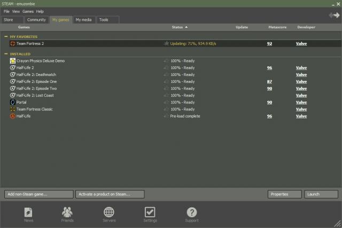This screenshot has width=342, height=228.
Task: Sort by the Status column header
Action: point(180,27)
